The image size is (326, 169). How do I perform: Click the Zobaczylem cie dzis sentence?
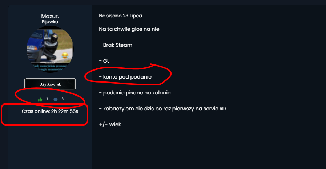click(162, 109)
